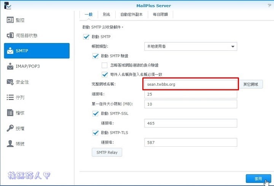
Task: Enable 忽略區域網路連線的身分驗證 checkbox
Action: (105, 65)
